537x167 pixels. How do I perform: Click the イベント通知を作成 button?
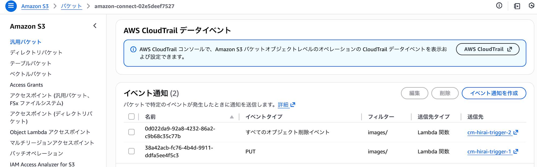pos(494,93)
